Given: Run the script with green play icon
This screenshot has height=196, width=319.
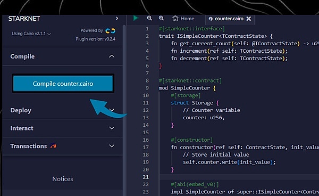Looking at the screenshot, I should point(136,18).
